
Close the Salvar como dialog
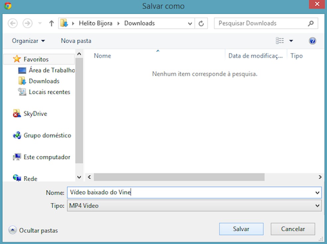pyautogui.click(x=317, y=4)
